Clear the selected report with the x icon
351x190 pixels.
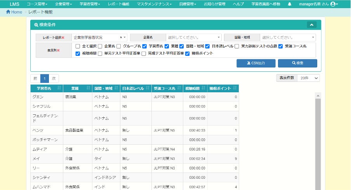pyautogui.click(x=121, y=38)
